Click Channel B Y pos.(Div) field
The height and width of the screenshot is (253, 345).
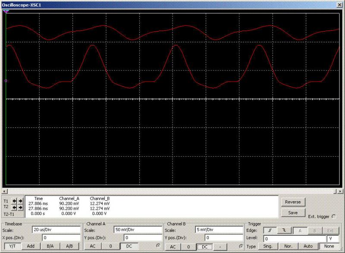[x=224, y=237]
